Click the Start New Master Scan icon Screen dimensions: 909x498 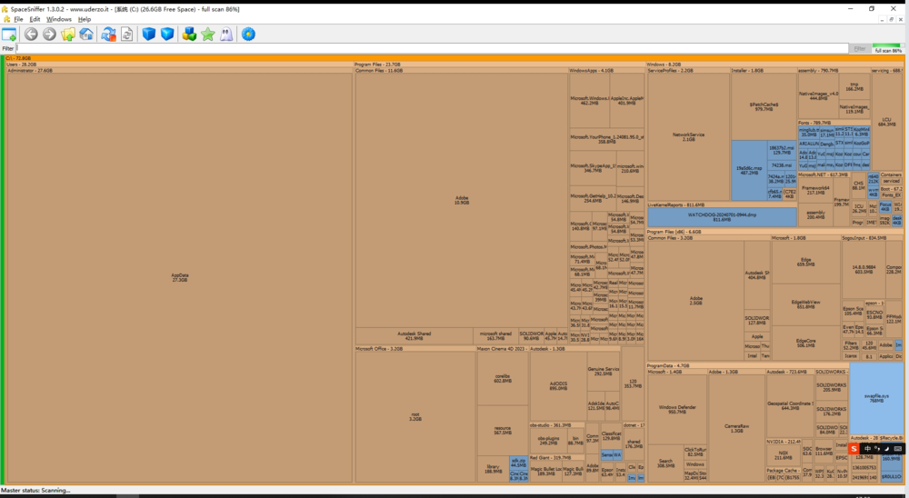click(108, 35)
